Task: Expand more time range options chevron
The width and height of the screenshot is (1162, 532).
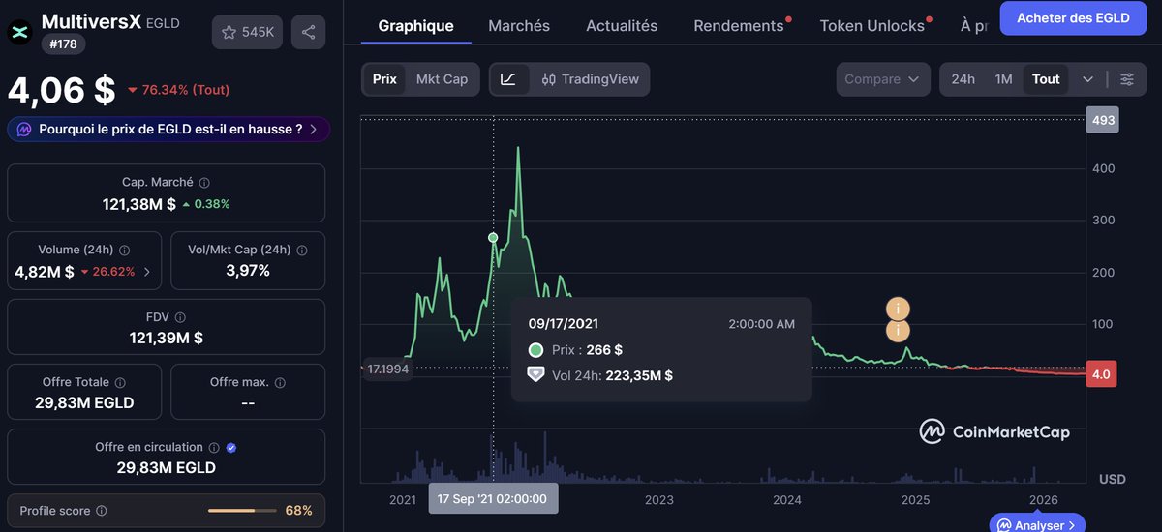Action: coord(1088,79)
